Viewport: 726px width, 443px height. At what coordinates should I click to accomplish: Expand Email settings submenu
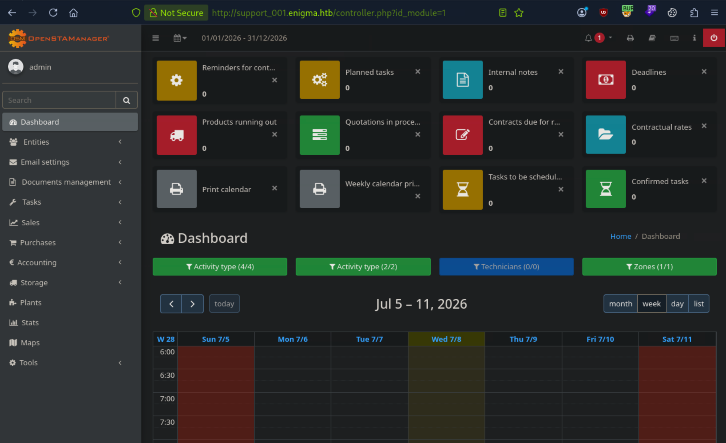coord(70,162)
